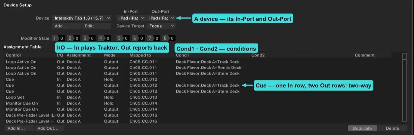Screen dimensions: 414x135
Task: Click Deck Flavor.Deck A=Remix Deck condition
Action: click(x=209, y=67)
